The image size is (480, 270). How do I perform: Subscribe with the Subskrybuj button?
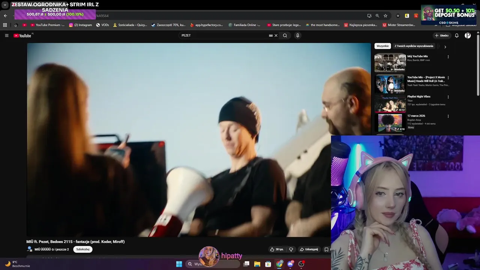(83, 249)
